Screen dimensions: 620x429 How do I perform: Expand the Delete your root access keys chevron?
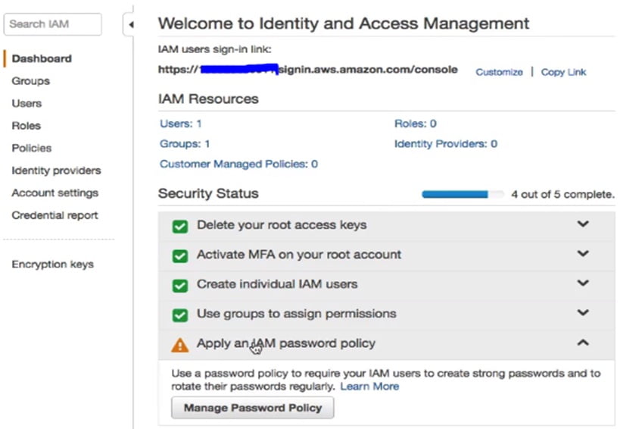(583, 224)
